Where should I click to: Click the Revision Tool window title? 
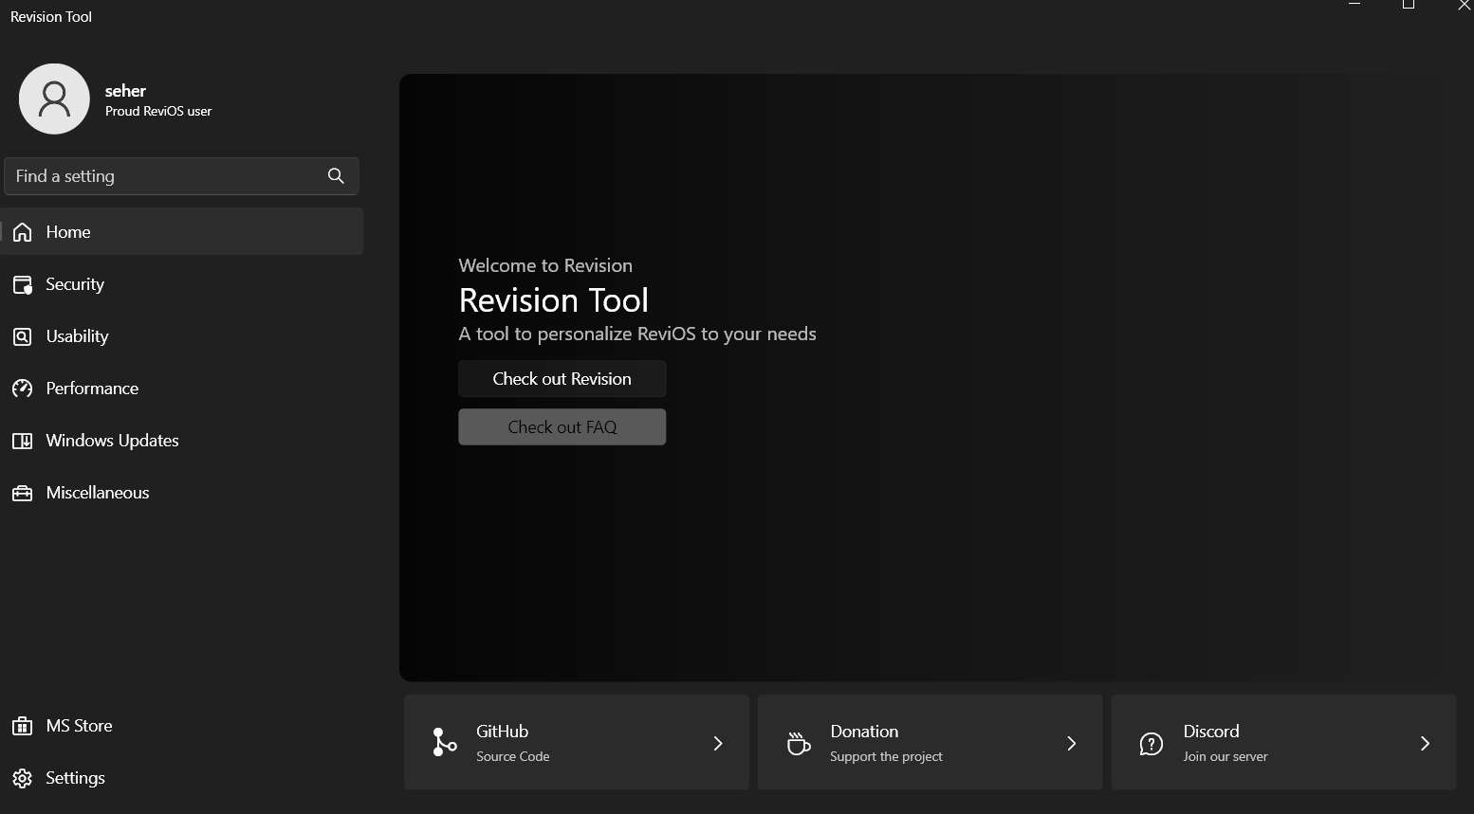tap(51, 17)
